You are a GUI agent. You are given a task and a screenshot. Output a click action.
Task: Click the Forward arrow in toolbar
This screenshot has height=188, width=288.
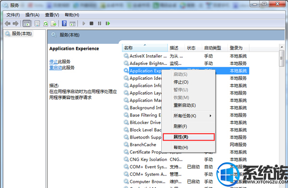tap(16, 24)
